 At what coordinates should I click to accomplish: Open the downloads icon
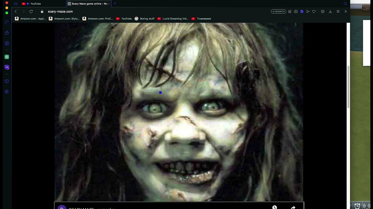pyautogui.click(x=330, y=12)
